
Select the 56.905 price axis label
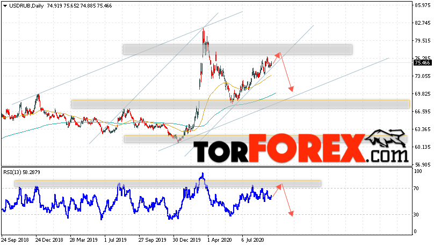(423, 165)
